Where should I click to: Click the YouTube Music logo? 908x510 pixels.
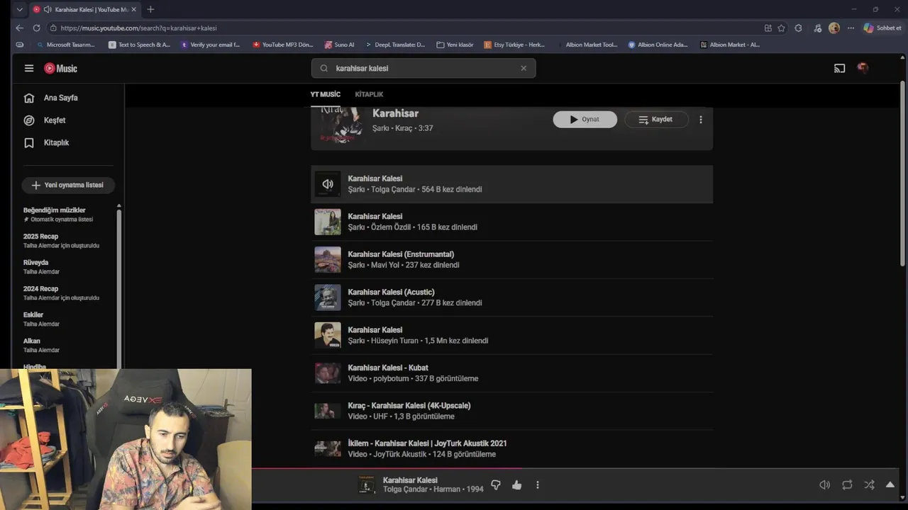(x=60, y=68)
